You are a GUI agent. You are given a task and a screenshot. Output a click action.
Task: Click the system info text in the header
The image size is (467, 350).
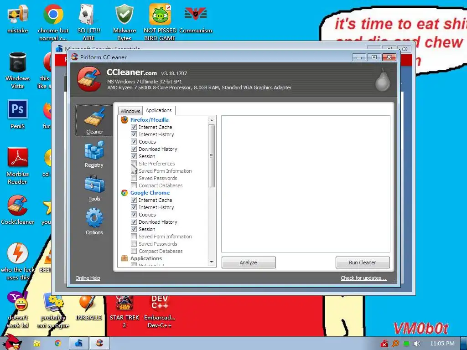pyautogui.click(x=199, y=84)
